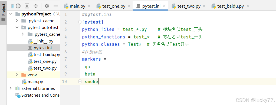Switch to the test_one.py editor tab

tap(114, 6)
